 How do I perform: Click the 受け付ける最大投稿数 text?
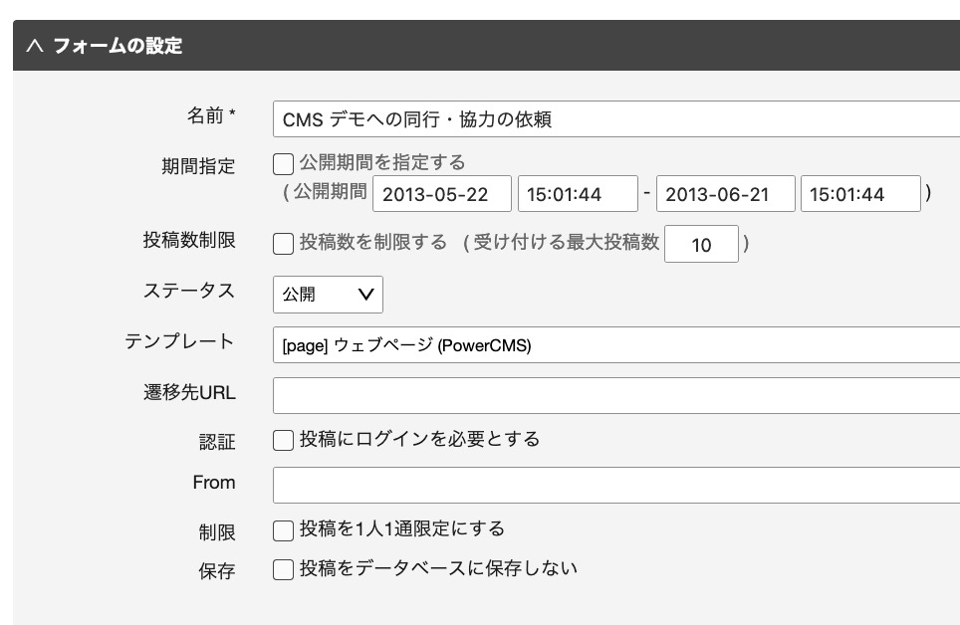pyautogui.click(x=567, y=242)
